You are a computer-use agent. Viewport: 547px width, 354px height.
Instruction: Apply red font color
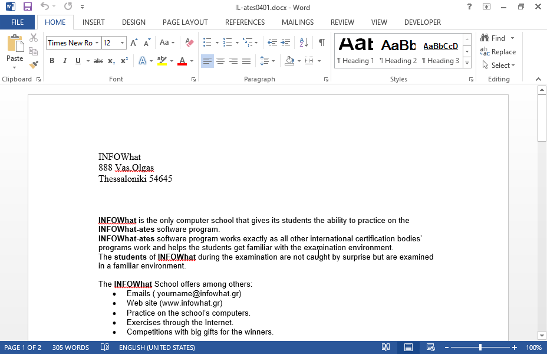coord(182,61)
